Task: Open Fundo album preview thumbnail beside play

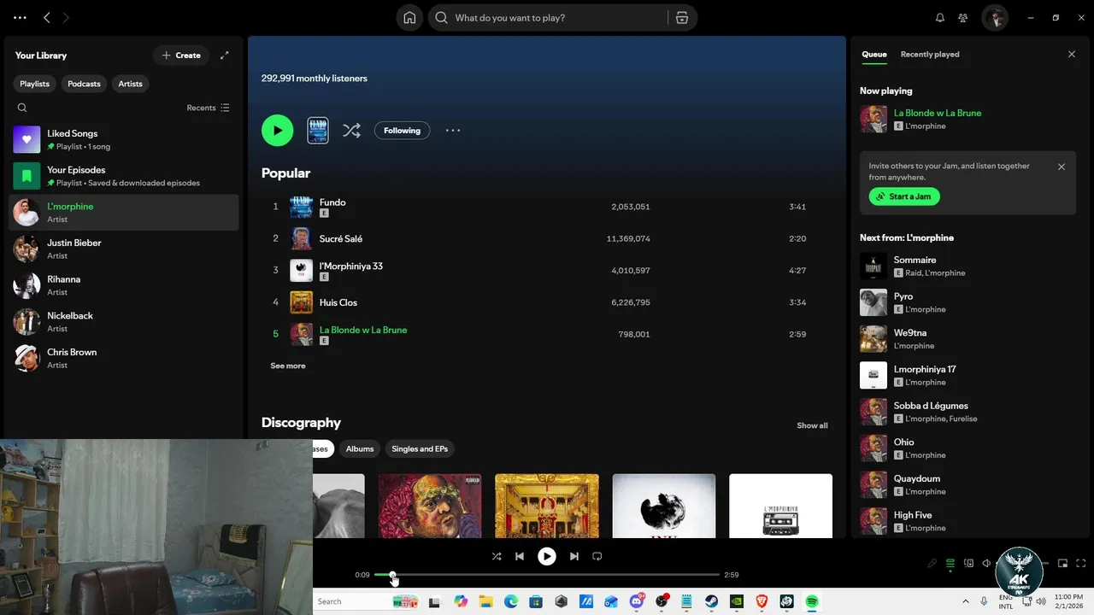Action: tap(318, 131)
